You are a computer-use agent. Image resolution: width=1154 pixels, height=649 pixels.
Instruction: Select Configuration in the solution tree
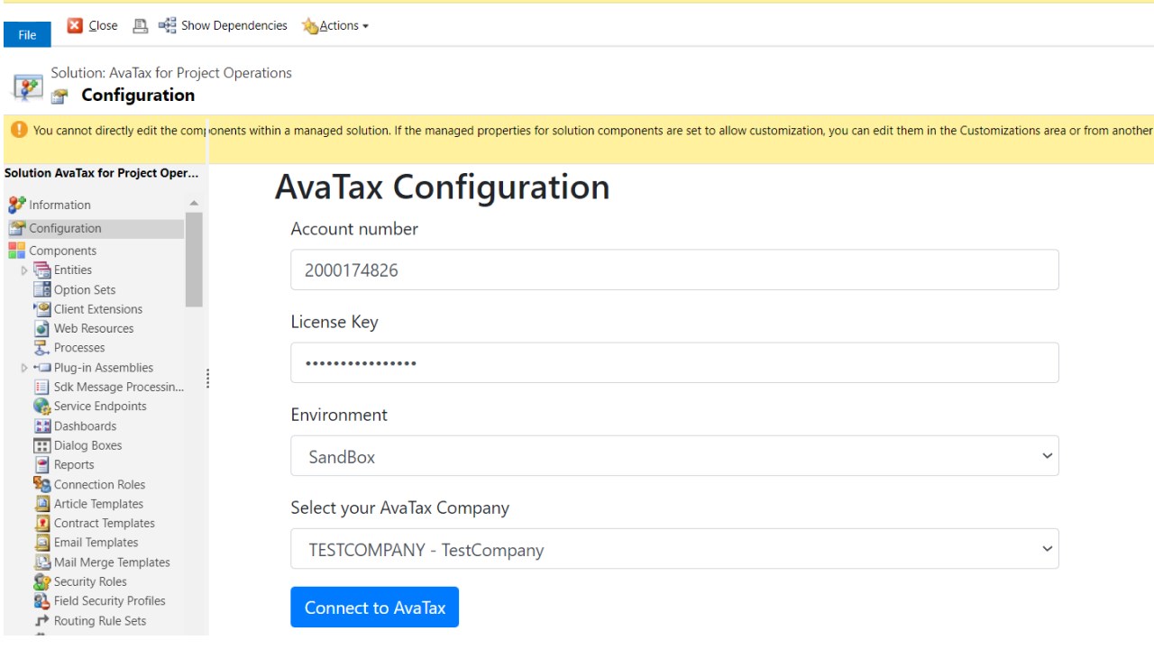coord(65,228)
